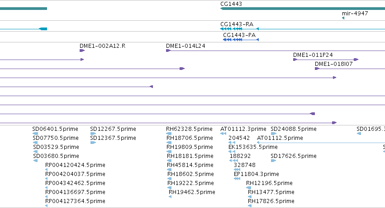Click SD12267.5prime EST label
This screenshot has width=385, height=208.
(x=113, y=129)
